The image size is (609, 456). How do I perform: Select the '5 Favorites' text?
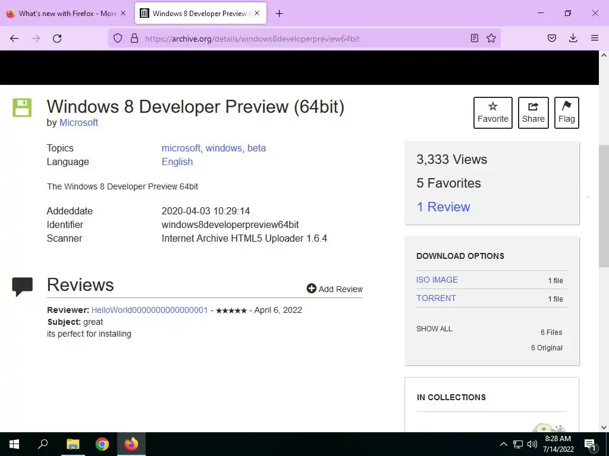[x=448, y=183]
